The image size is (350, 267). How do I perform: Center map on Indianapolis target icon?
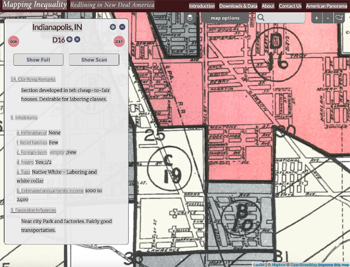coord(113,27)
